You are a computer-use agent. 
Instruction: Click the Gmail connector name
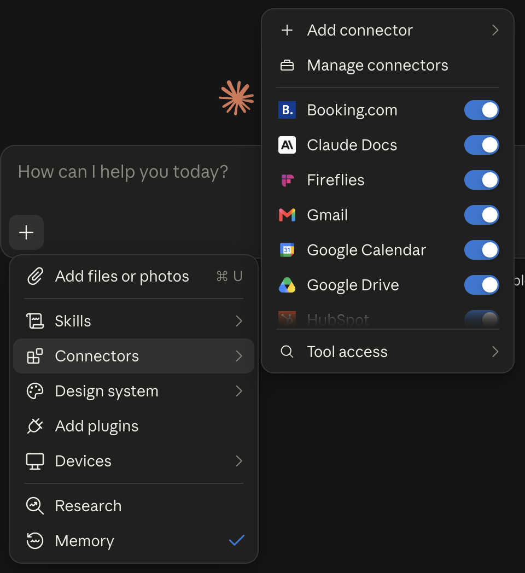coord(327,215)
